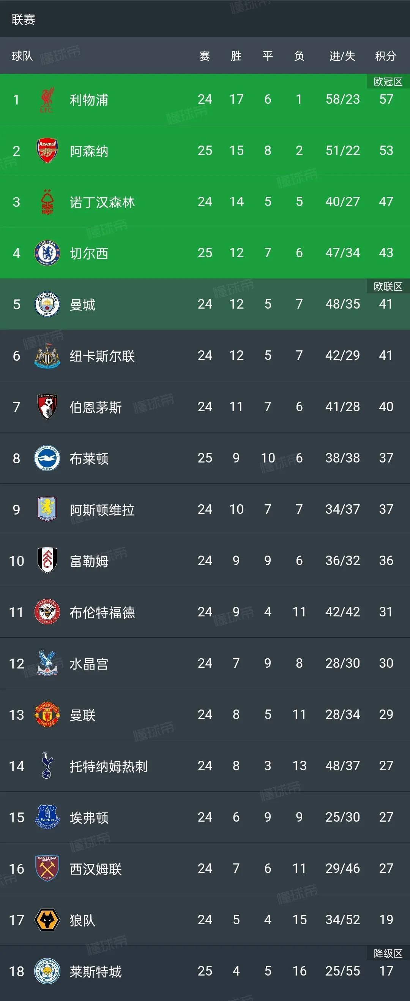Screen dimensions: 410x1001
Task: Tap the Manchester City badge
Action: [x=47, y=304]
